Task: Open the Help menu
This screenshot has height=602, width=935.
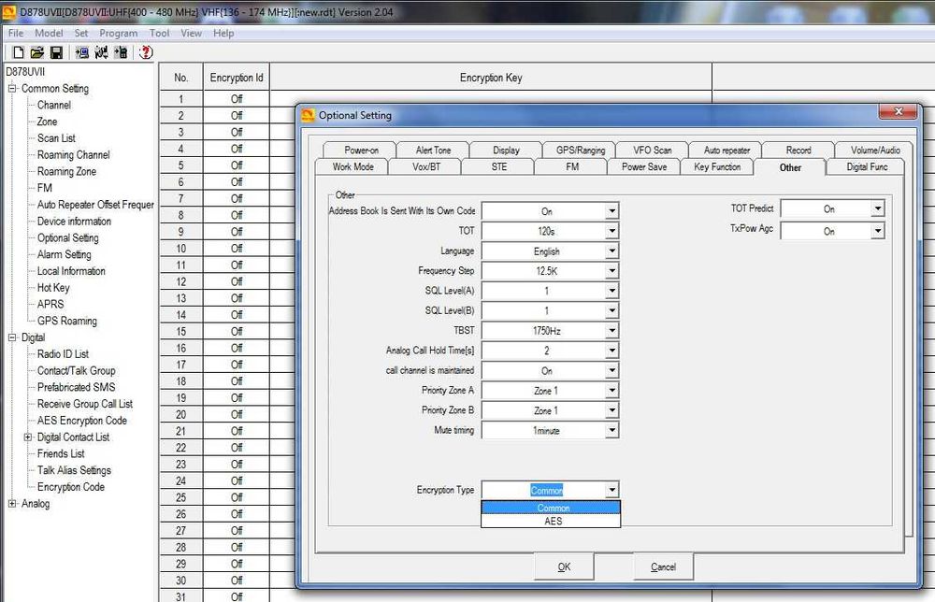Action: tap(223, 34)
